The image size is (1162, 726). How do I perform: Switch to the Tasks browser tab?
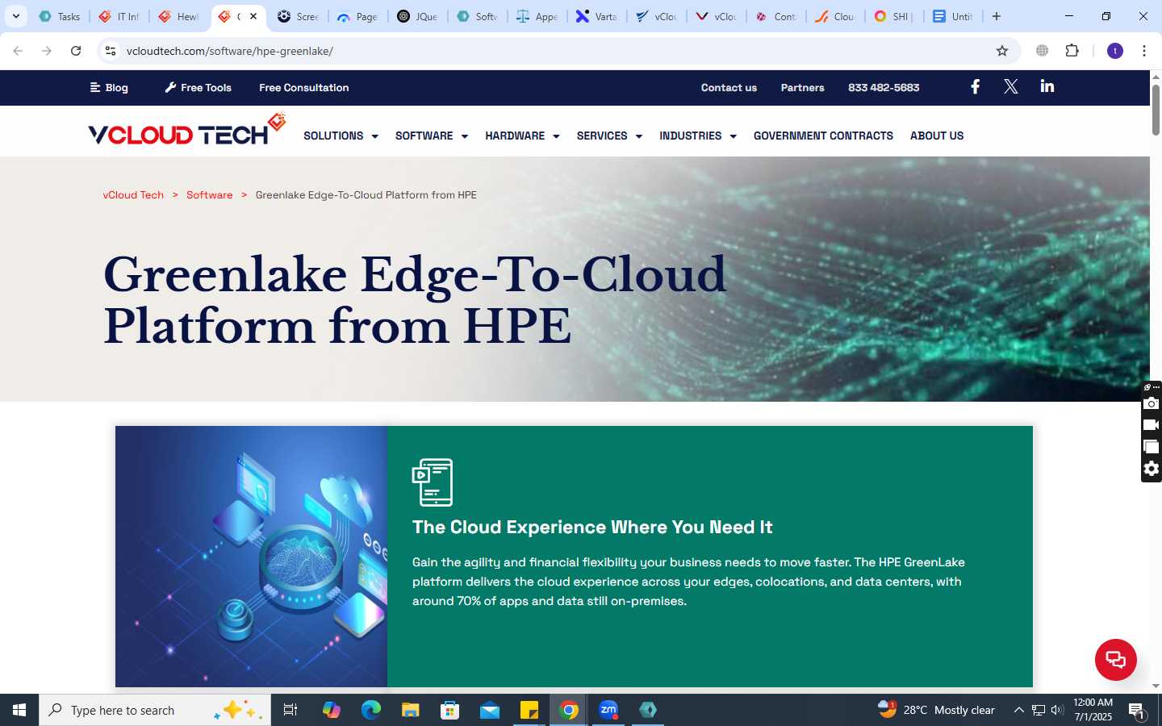[x=60, y=16]
